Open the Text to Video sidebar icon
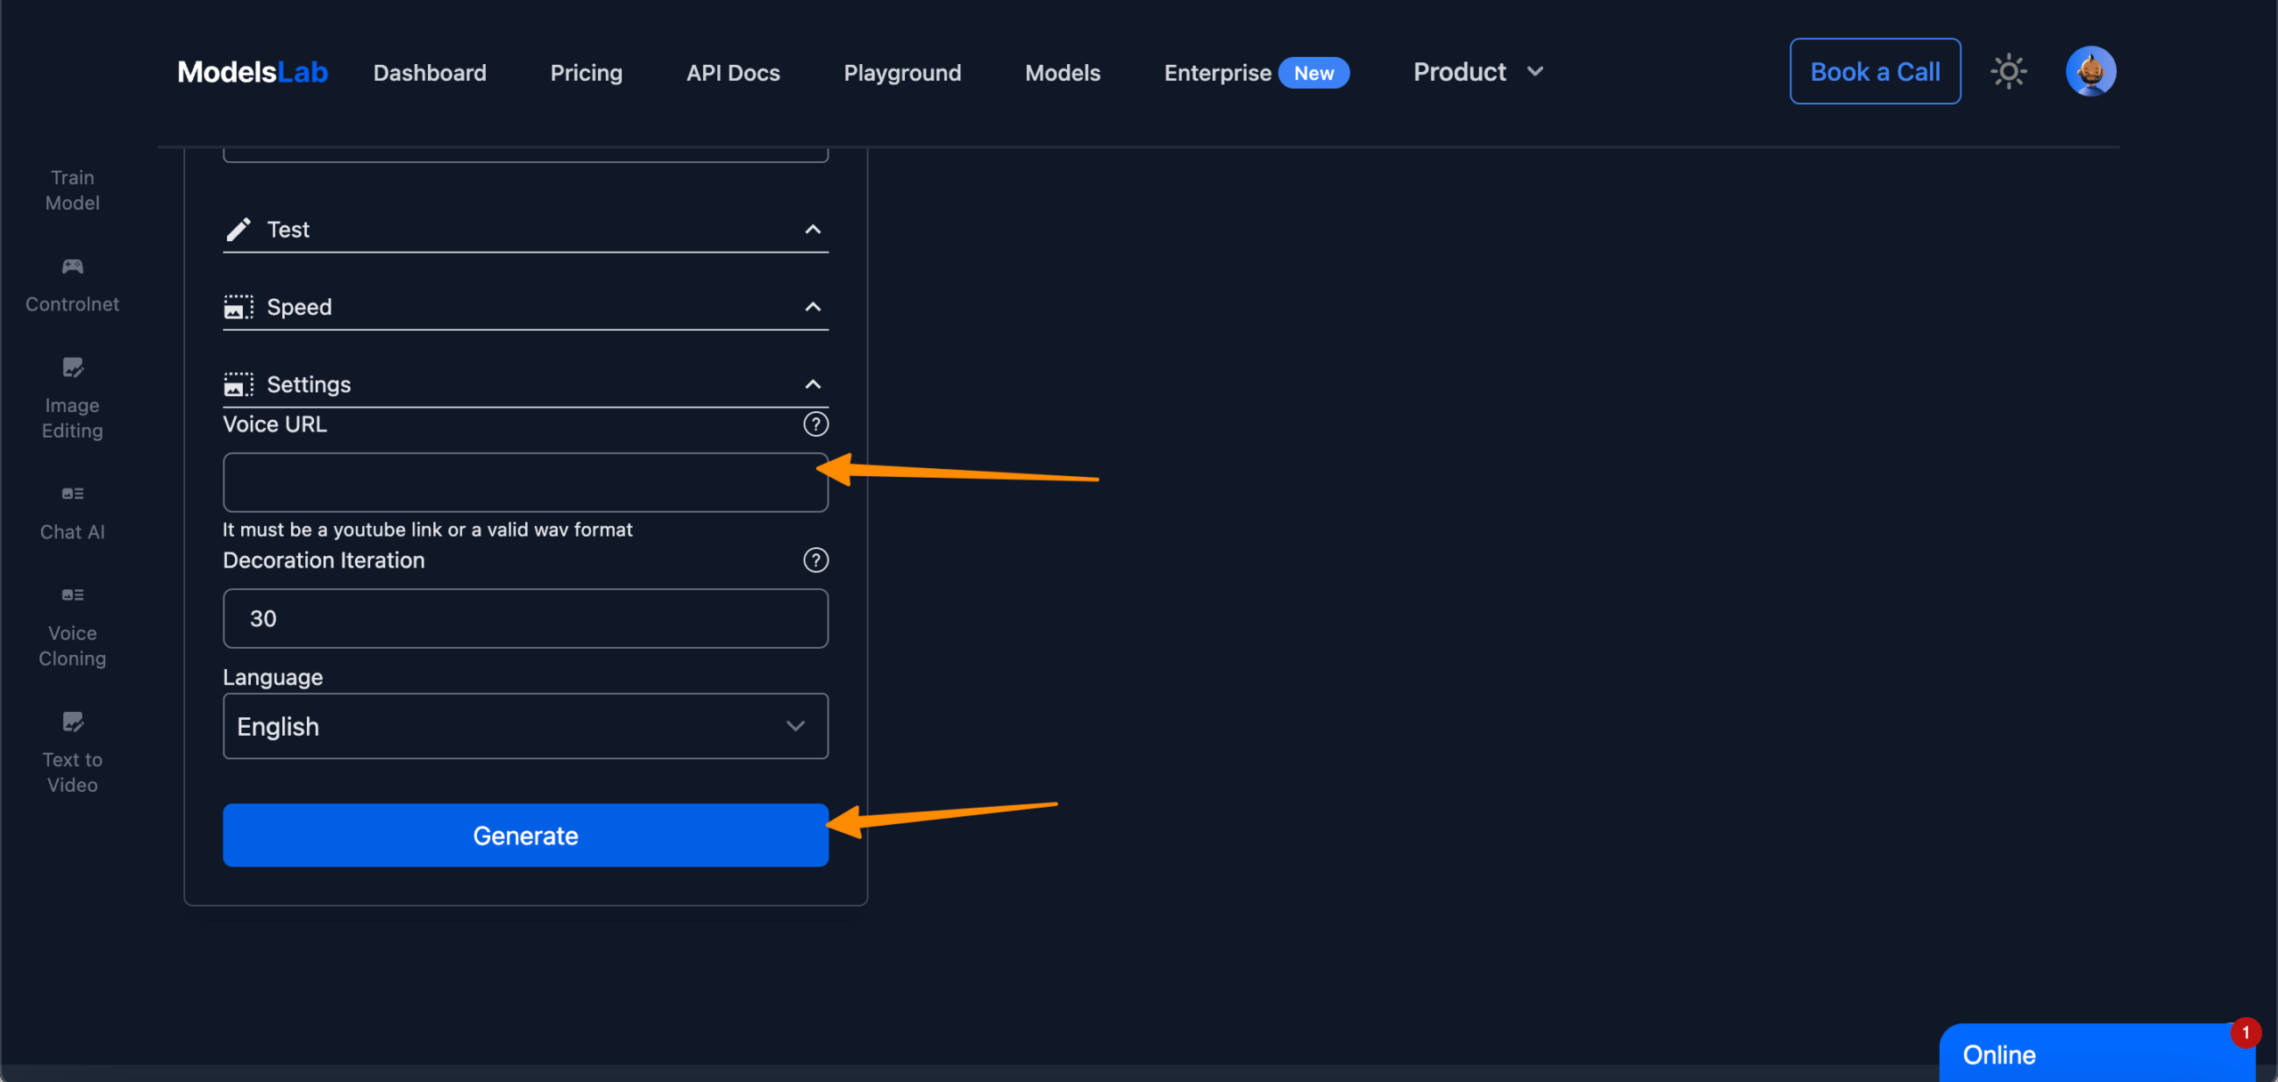The height and width of the screenshot is (1082, 2278). [72, 722]
